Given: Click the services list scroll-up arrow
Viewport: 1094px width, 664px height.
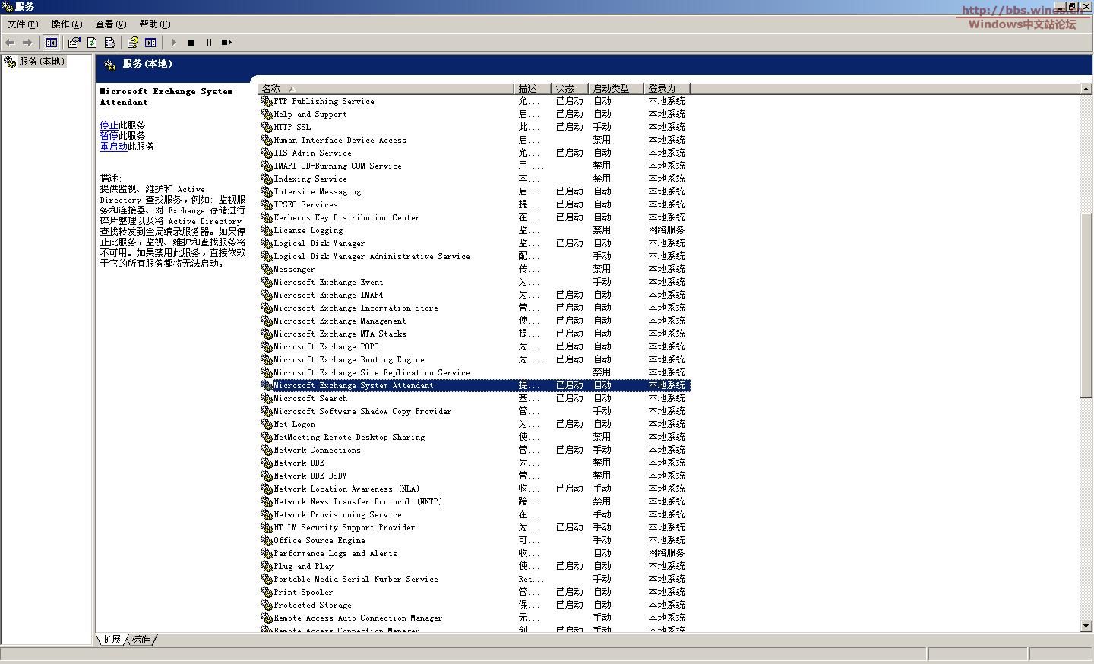Looking at the screenshot, I should click(1086, 89).
